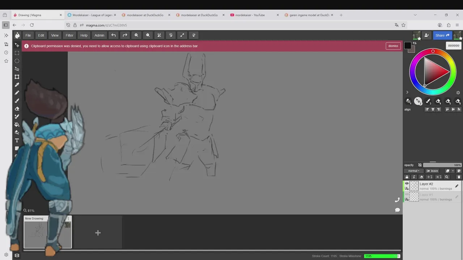Select the Paint Bucket tool
The height and width of the screenshot is (260, 463).
[x=17, y=124]
